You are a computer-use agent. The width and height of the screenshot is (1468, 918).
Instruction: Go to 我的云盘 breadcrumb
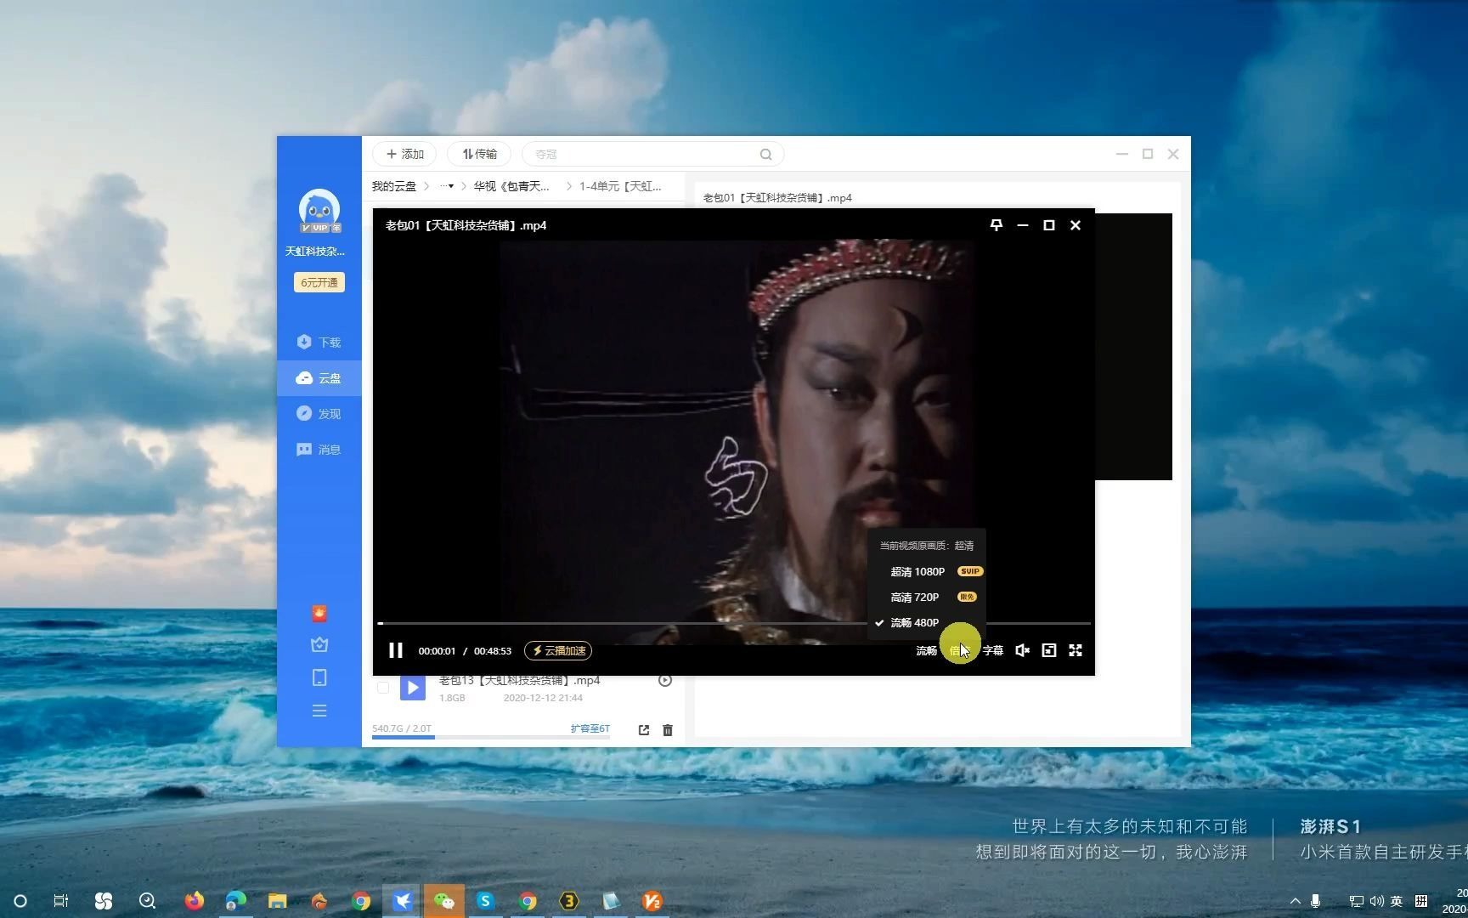click(x=394, y=186)
